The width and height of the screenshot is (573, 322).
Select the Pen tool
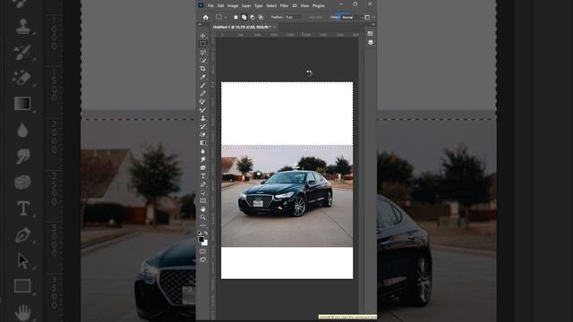(x=203, y=184)
